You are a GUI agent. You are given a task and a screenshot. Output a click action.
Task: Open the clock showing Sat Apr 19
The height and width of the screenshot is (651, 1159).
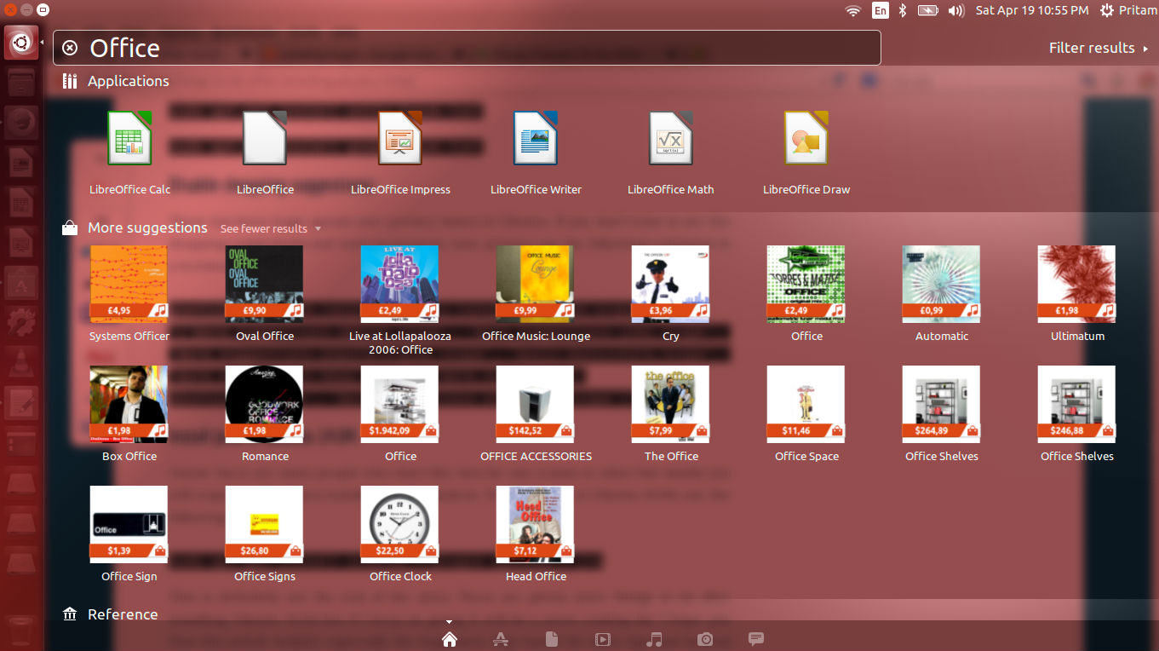tap(1032, 10)
